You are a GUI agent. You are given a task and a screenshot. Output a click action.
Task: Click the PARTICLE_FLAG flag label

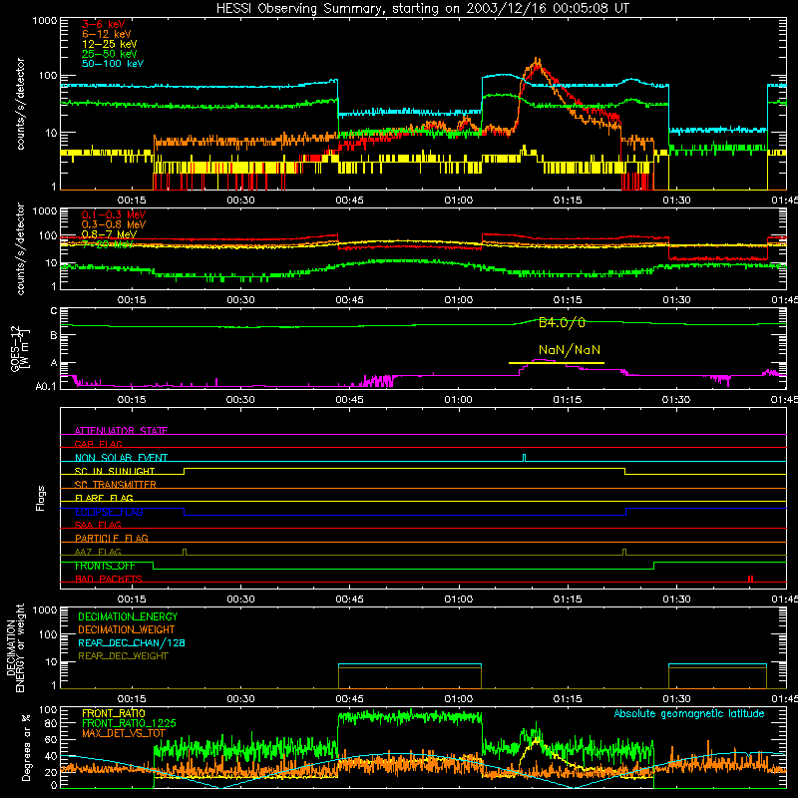pos(112,538)
